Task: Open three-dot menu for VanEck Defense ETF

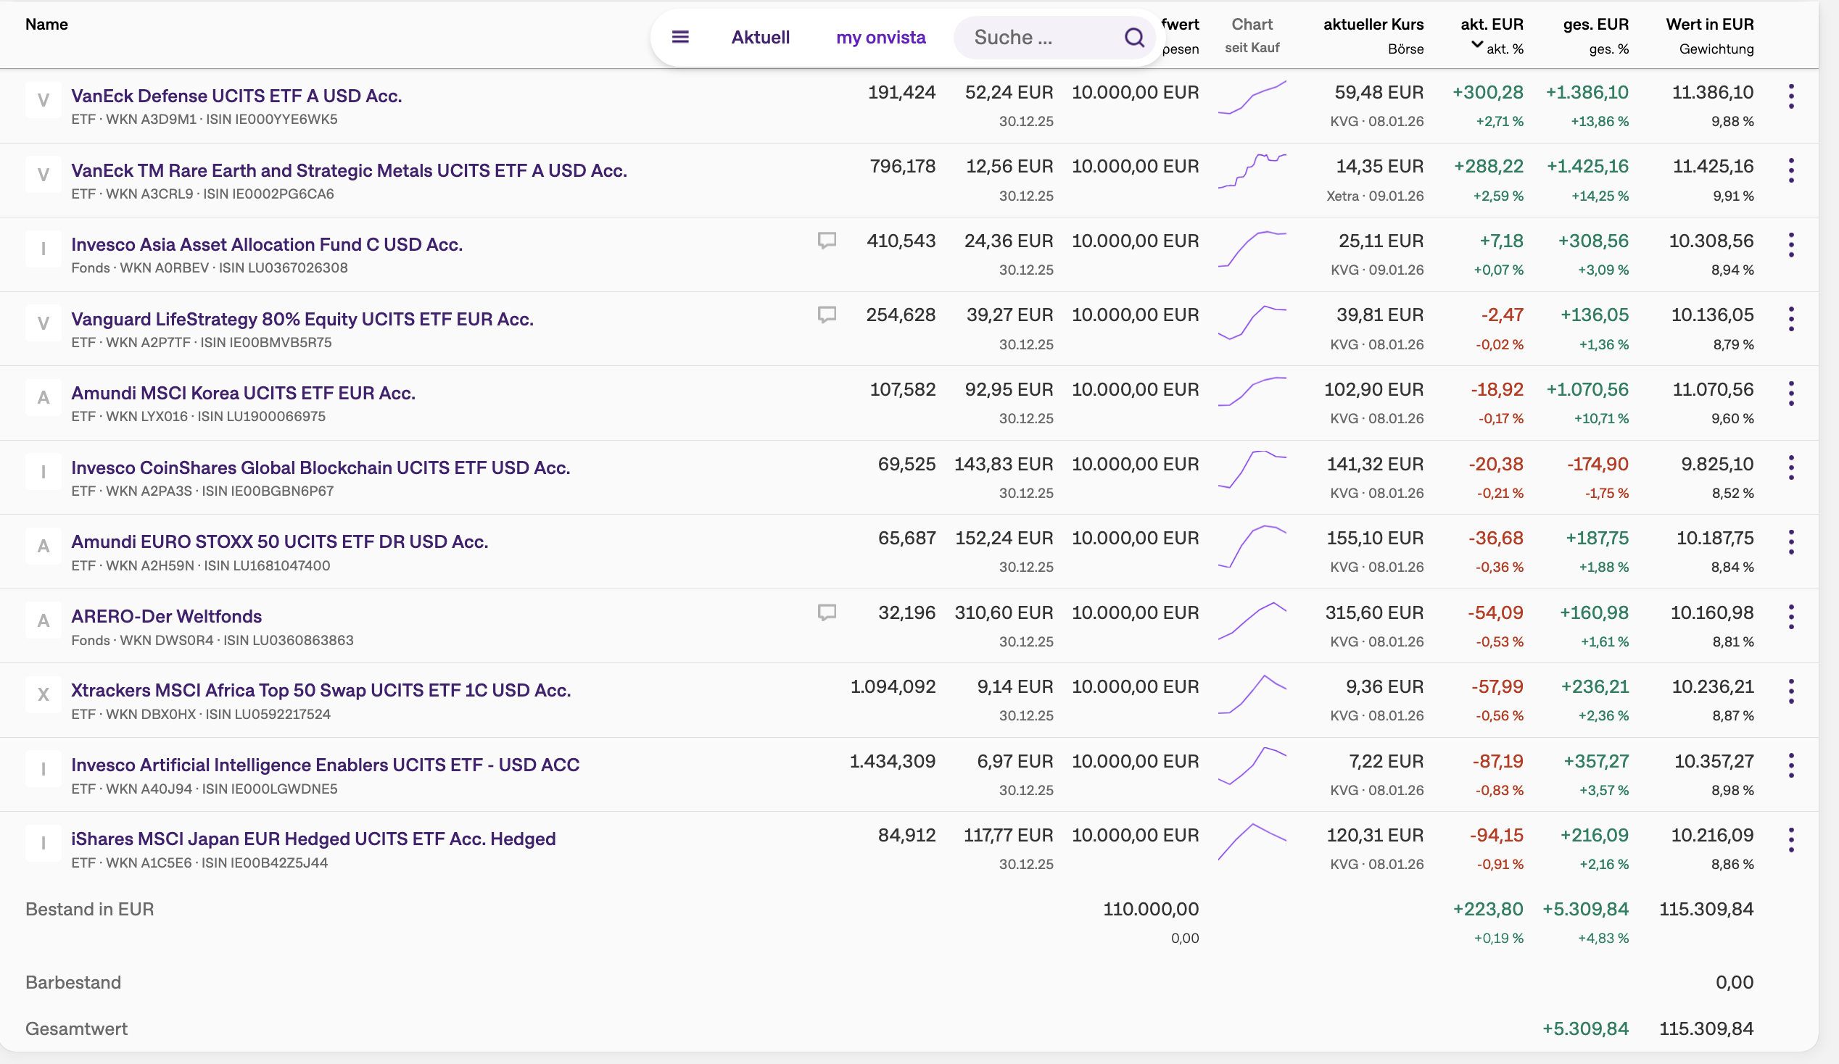Action: pyautogui.click(x=1791, y=96)
